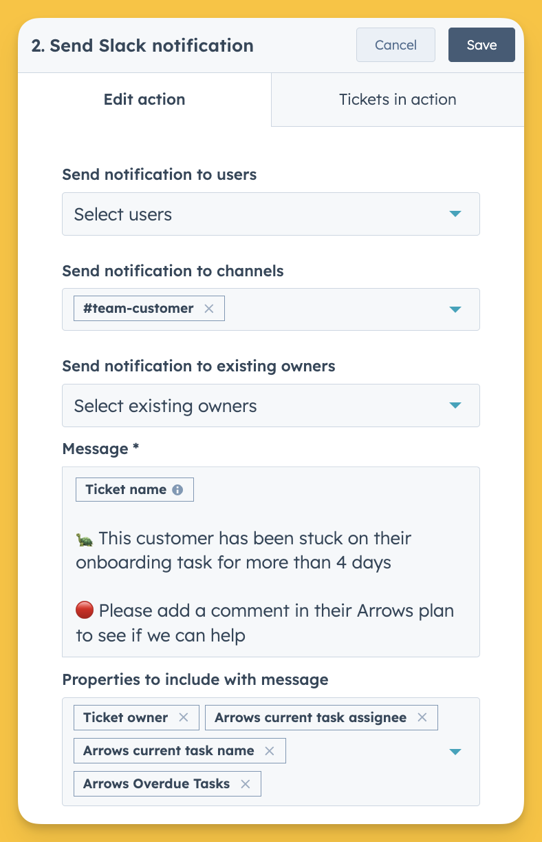542x842 pixels.
Task: Save the Slack notification action
Action: click(481, 45)
